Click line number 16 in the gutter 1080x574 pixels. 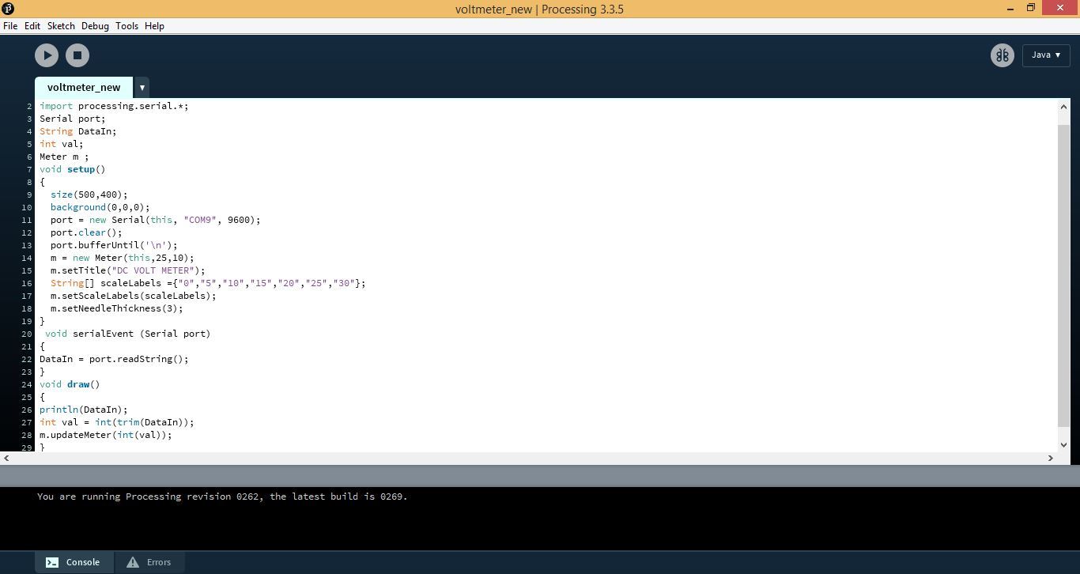[28, 283]
